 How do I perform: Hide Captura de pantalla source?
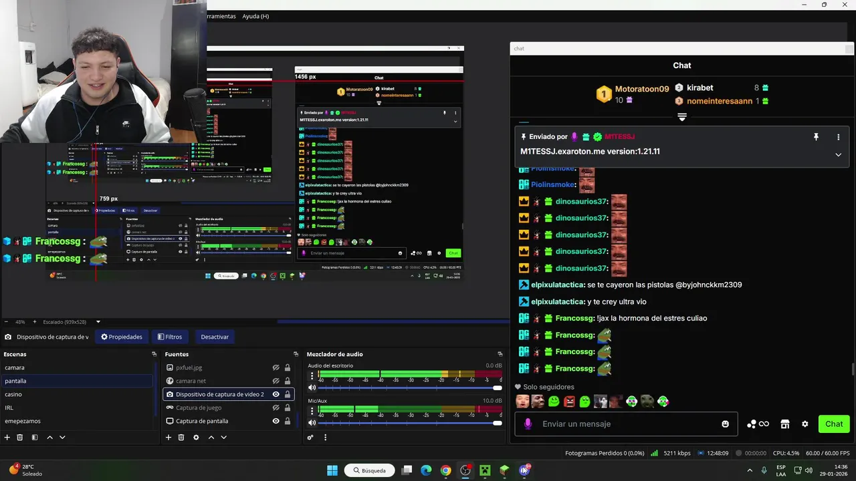pos(276,421)
